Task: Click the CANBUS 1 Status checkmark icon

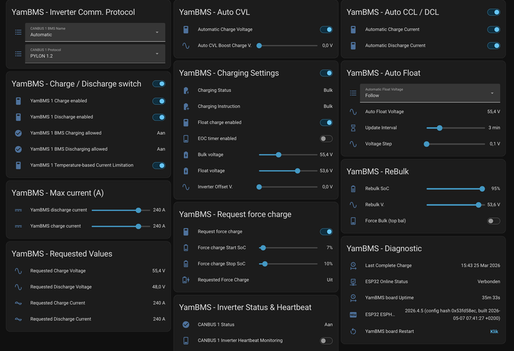Action: point(186,325)
